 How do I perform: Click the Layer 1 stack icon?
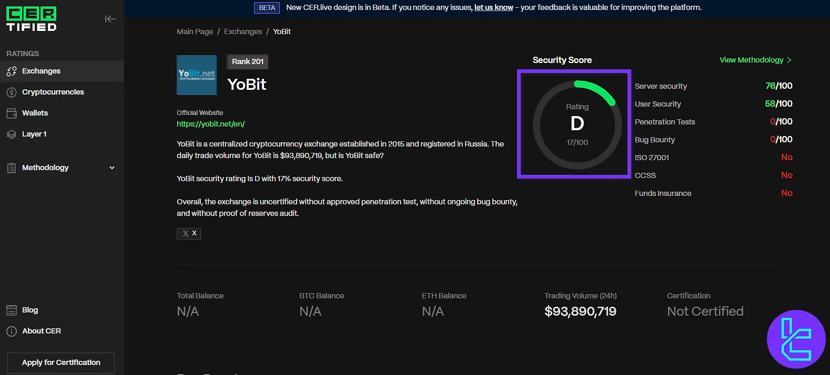12,134
